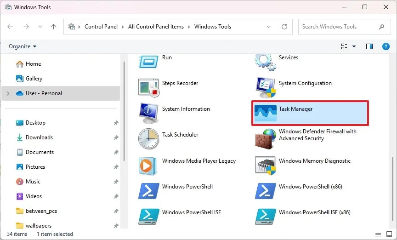397x240 pixels.
Task: Launch Steps Recorder icon
Action: [x=149, y=88]
